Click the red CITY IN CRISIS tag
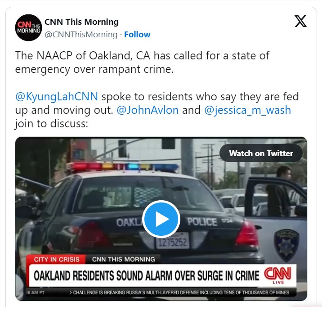This screenshot has width=322, height=319. click(x=57, y=260)
